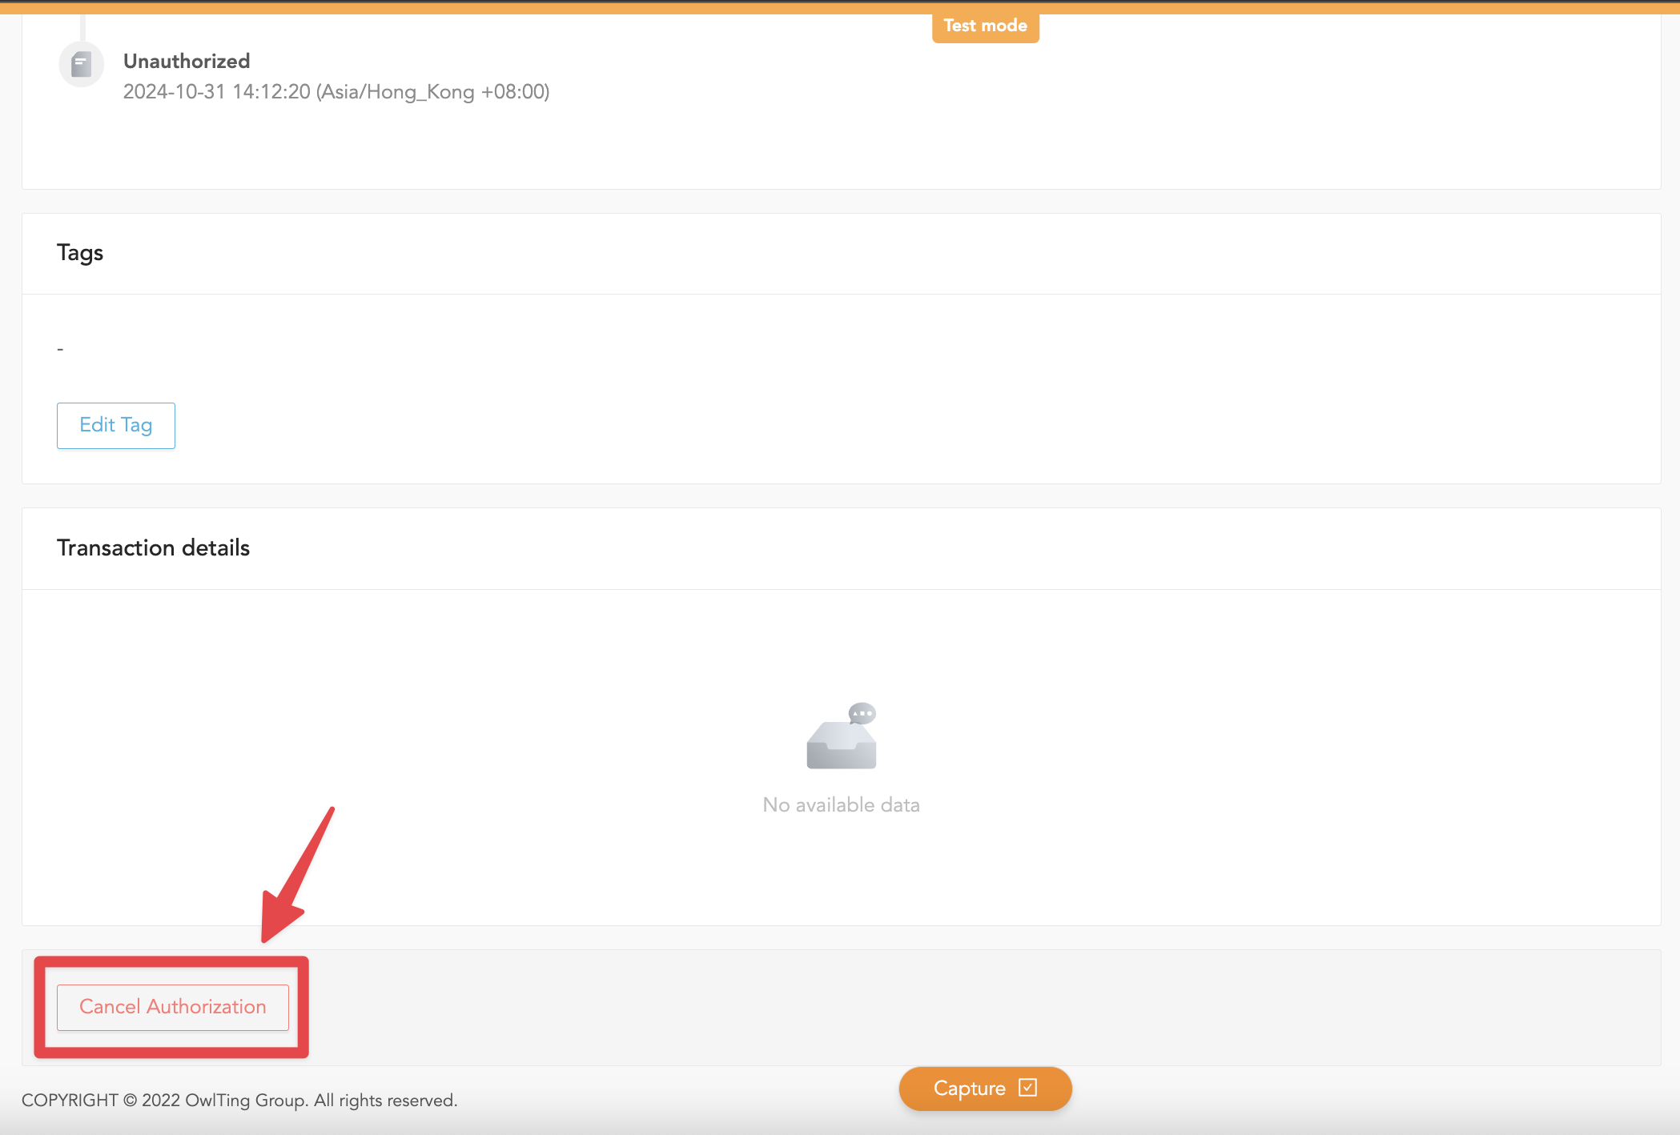
Task: Click the dash placeholder under Tags
Action: point(60,349)
